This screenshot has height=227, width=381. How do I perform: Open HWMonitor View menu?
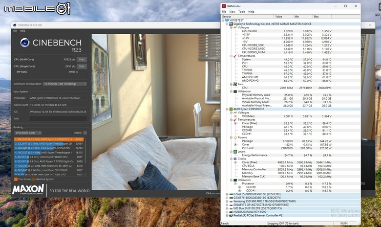click(x=233, y=12)
